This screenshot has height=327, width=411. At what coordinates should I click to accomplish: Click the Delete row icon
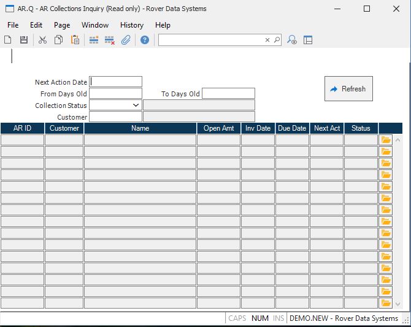tap(110, 40)
